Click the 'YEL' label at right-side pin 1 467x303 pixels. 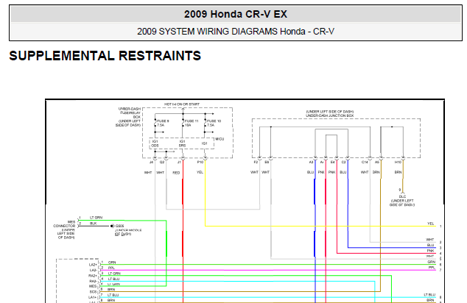point(431,224)
